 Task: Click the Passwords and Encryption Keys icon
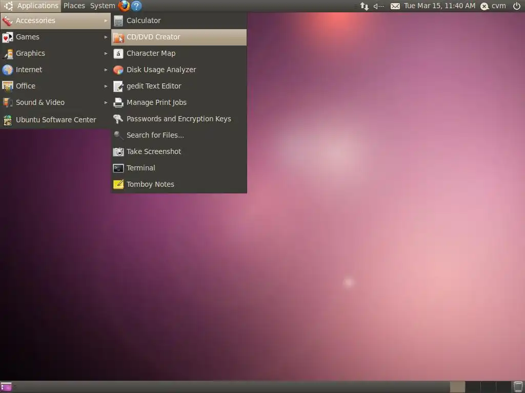[118, 119]
